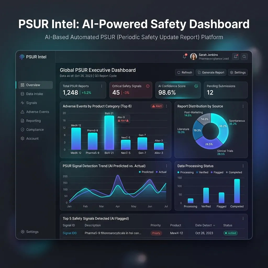Click the Completed bar in status chart
This screenshot has width=268, height=268.
[x=237, y=191]
